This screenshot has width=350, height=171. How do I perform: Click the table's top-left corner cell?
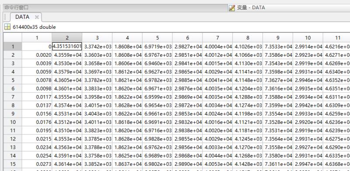pos(13,38)
